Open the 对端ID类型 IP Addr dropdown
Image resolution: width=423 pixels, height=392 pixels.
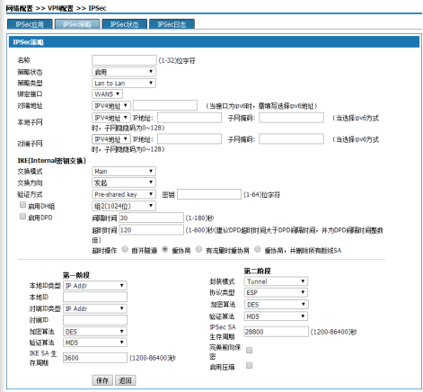(95, 308)
